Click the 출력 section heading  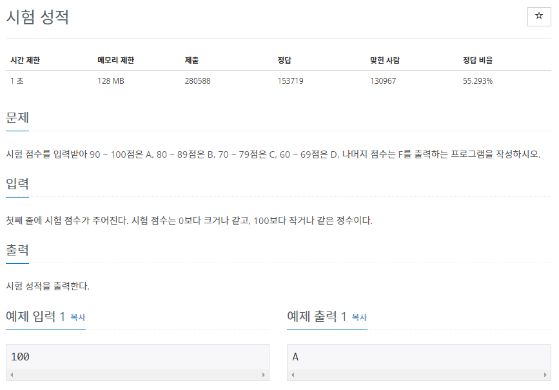[x=17, y=250]
